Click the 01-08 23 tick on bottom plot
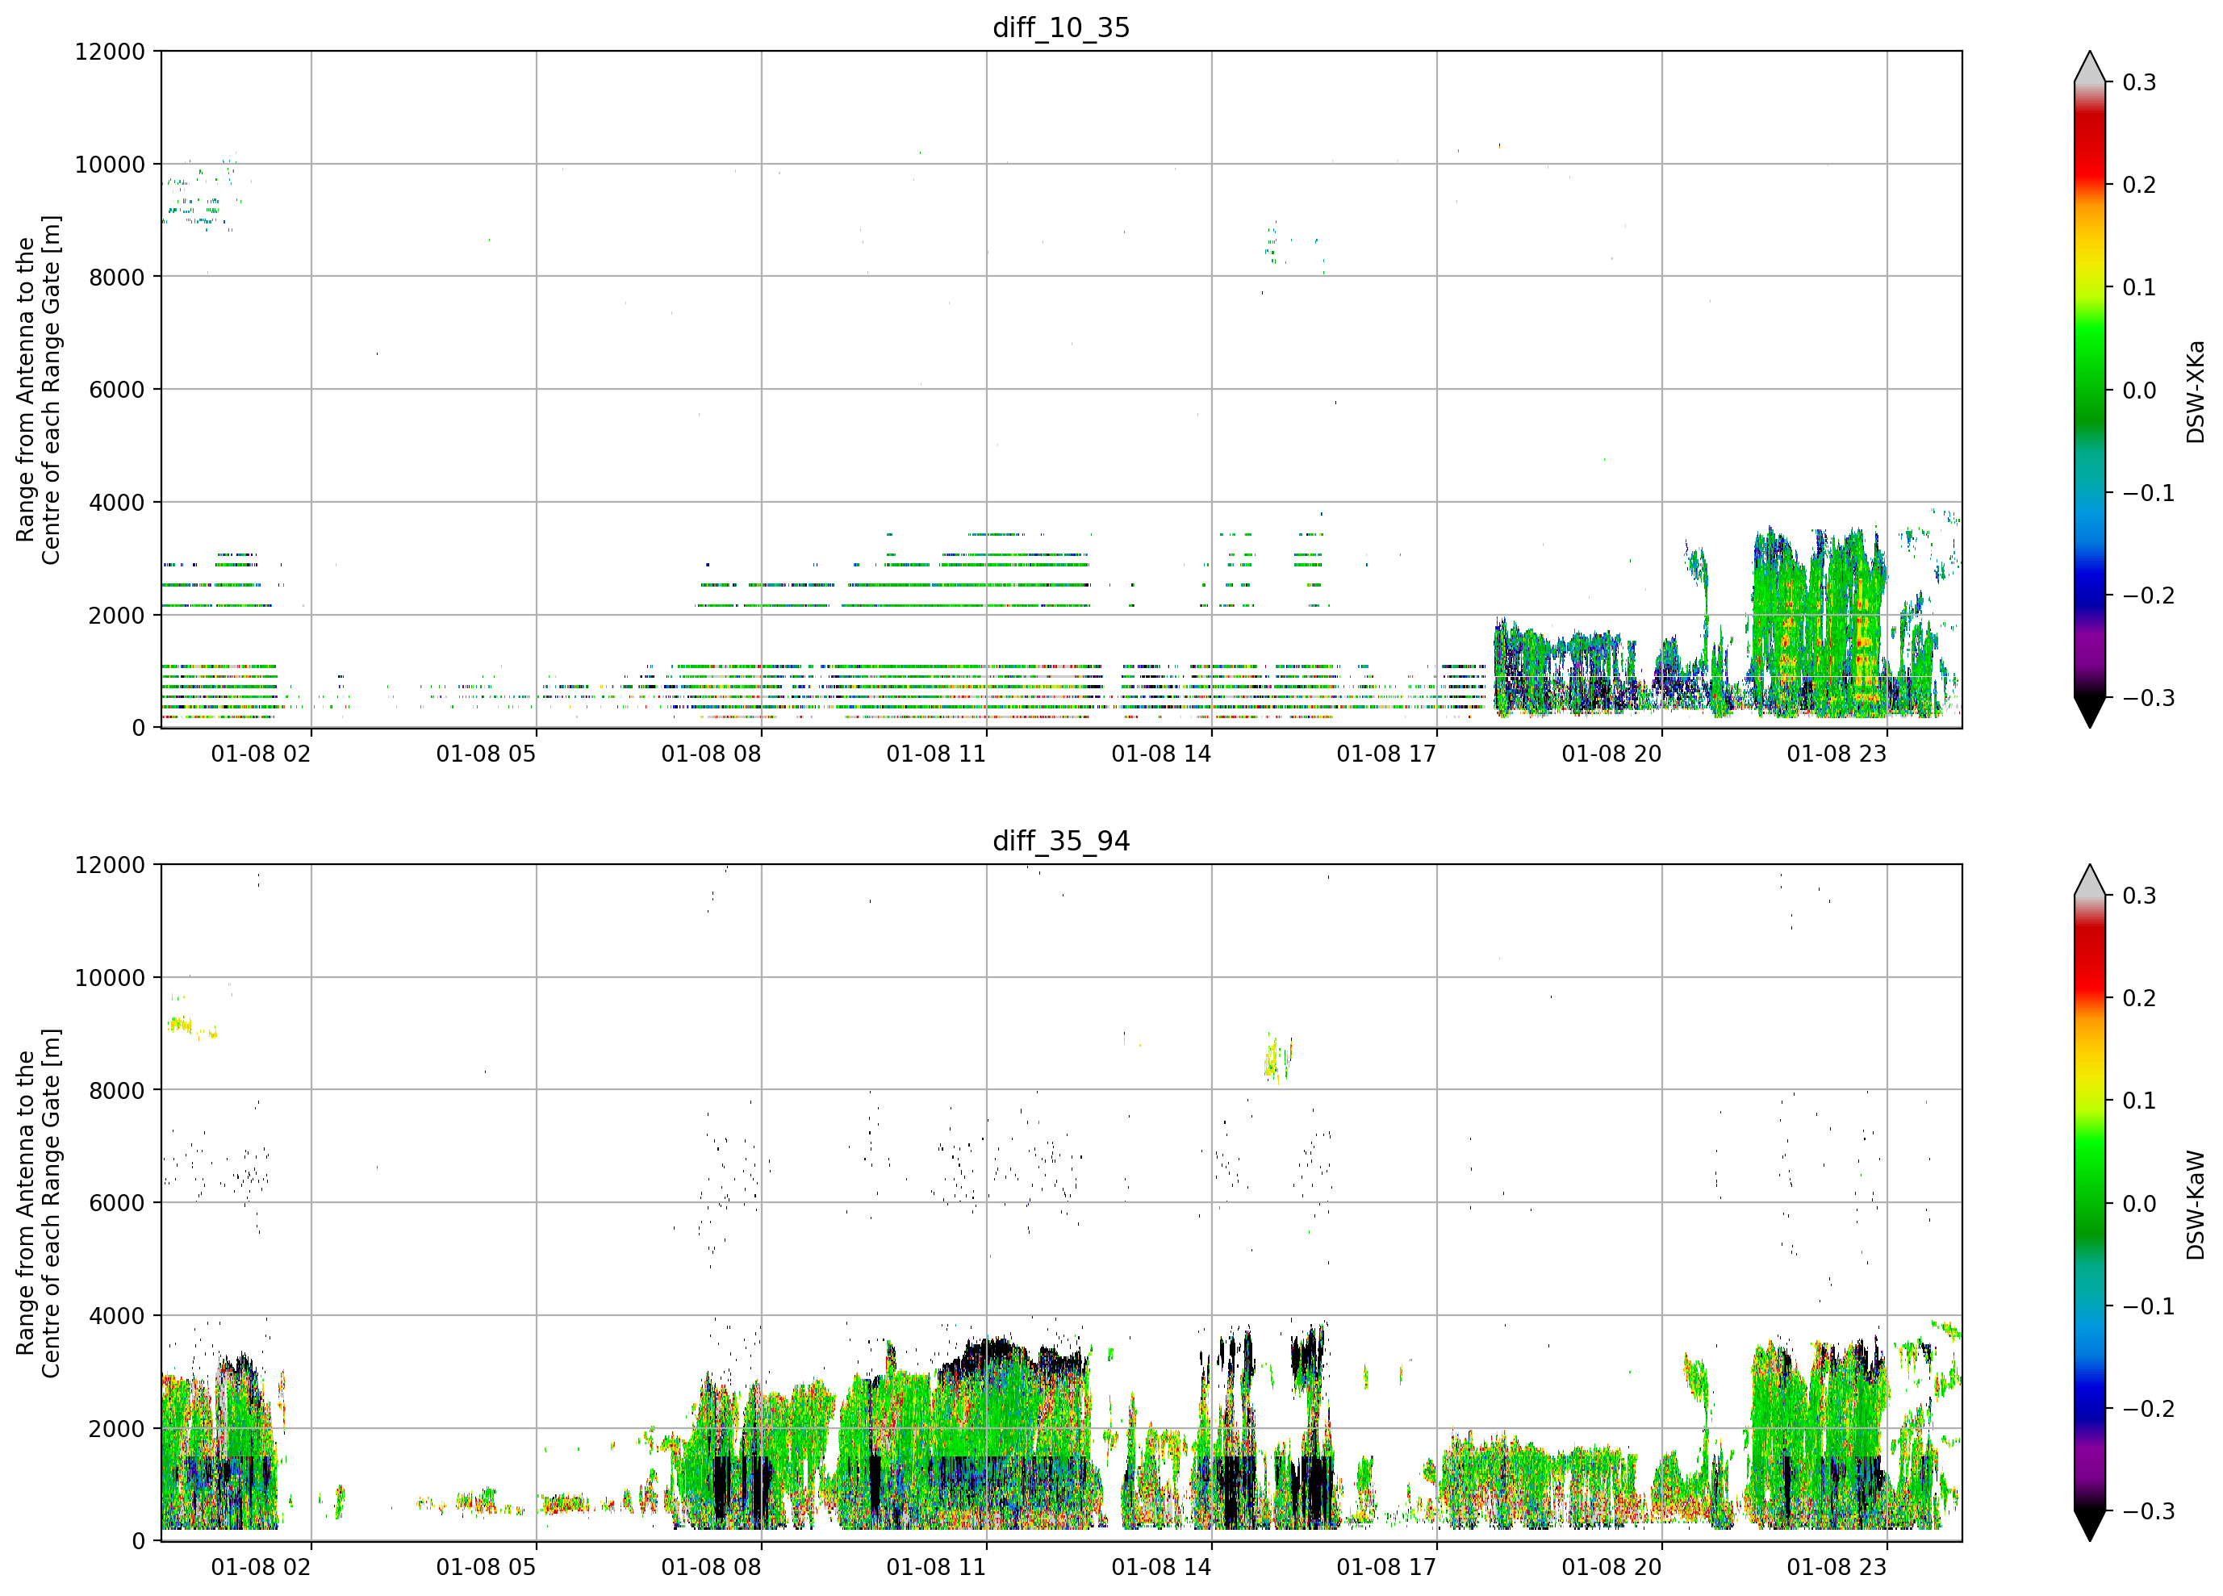The image size is (2223, 1596). (1836, 1568)
